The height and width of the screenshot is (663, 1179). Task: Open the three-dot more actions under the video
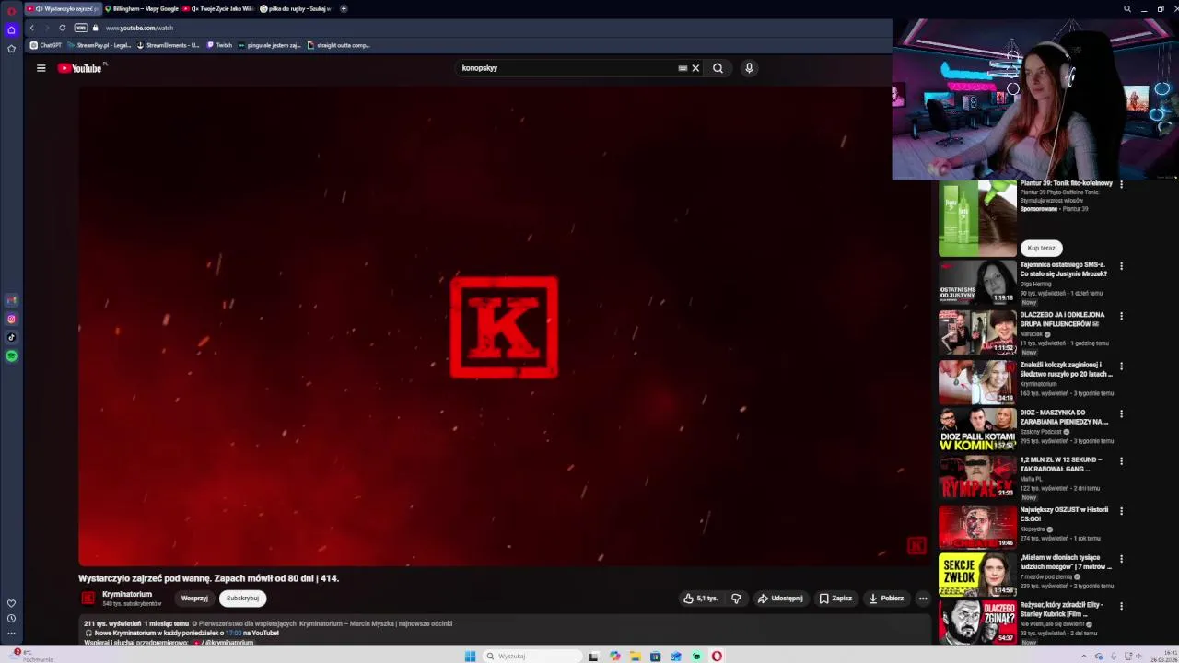point(923,599)
